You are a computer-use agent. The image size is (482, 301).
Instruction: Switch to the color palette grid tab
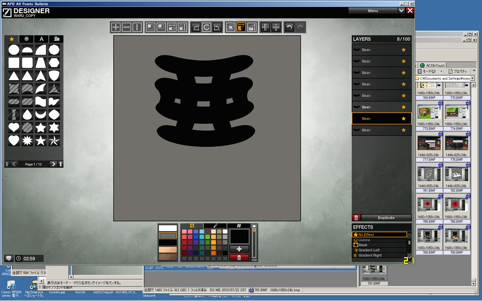[192, 226]
